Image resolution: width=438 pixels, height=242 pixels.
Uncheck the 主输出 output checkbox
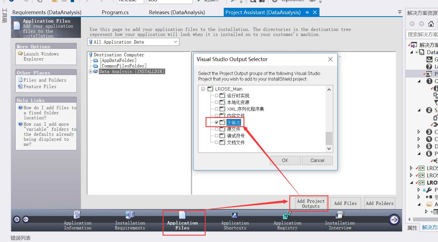(x=216, y=122)
